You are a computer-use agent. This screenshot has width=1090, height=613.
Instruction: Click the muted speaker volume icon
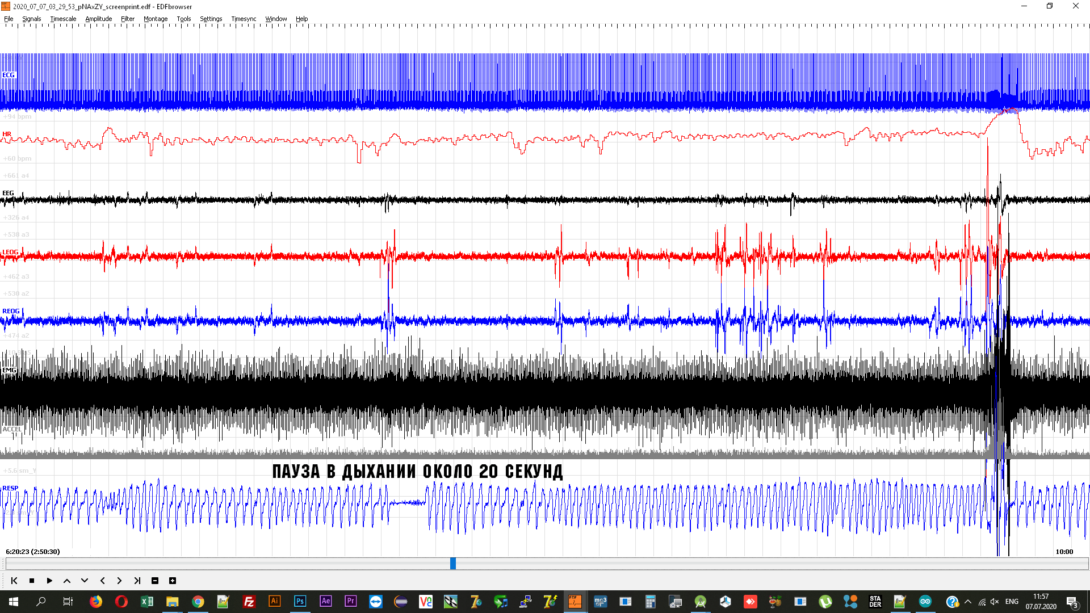995,602
